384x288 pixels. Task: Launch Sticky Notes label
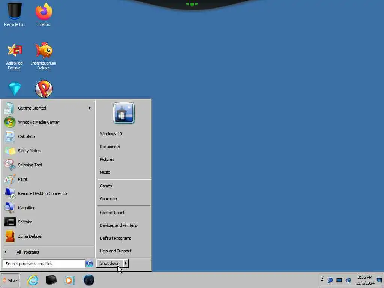29,151
